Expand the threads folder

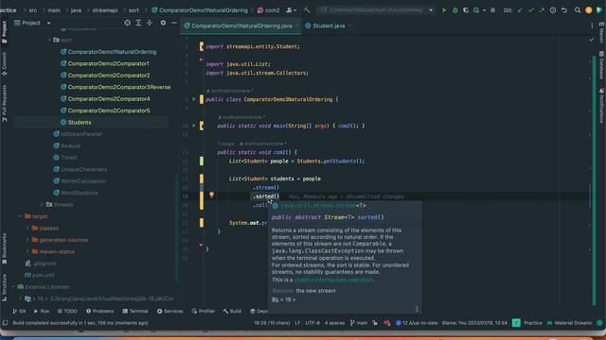(x=42, y=205)
